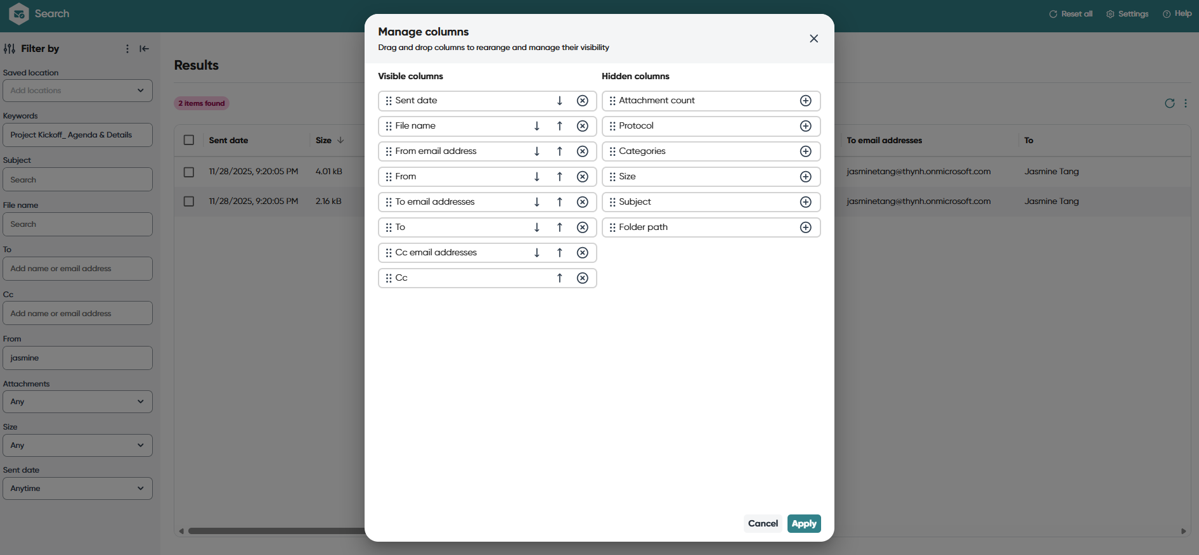Check the first result row checkbox
This screenshot has height=555, width=1199.
point(189,172)
